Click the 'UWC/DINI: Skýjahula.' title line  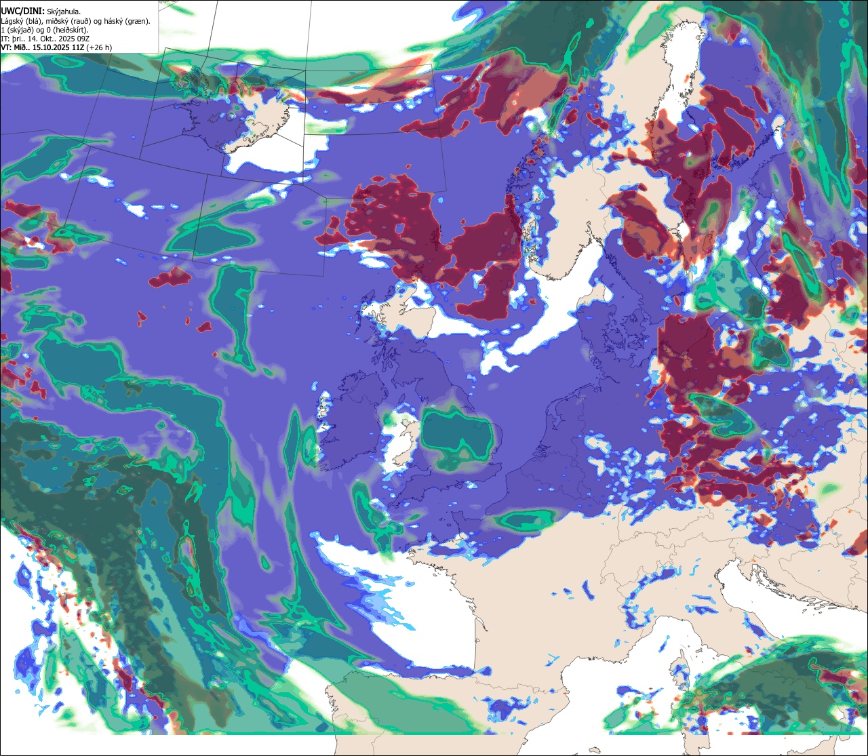point(41,12)
